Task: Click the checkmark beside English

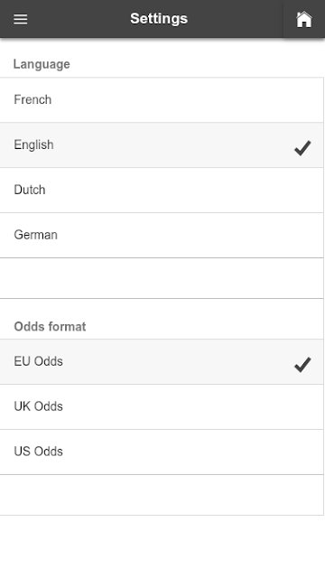Action: click(x=302, y=148)
